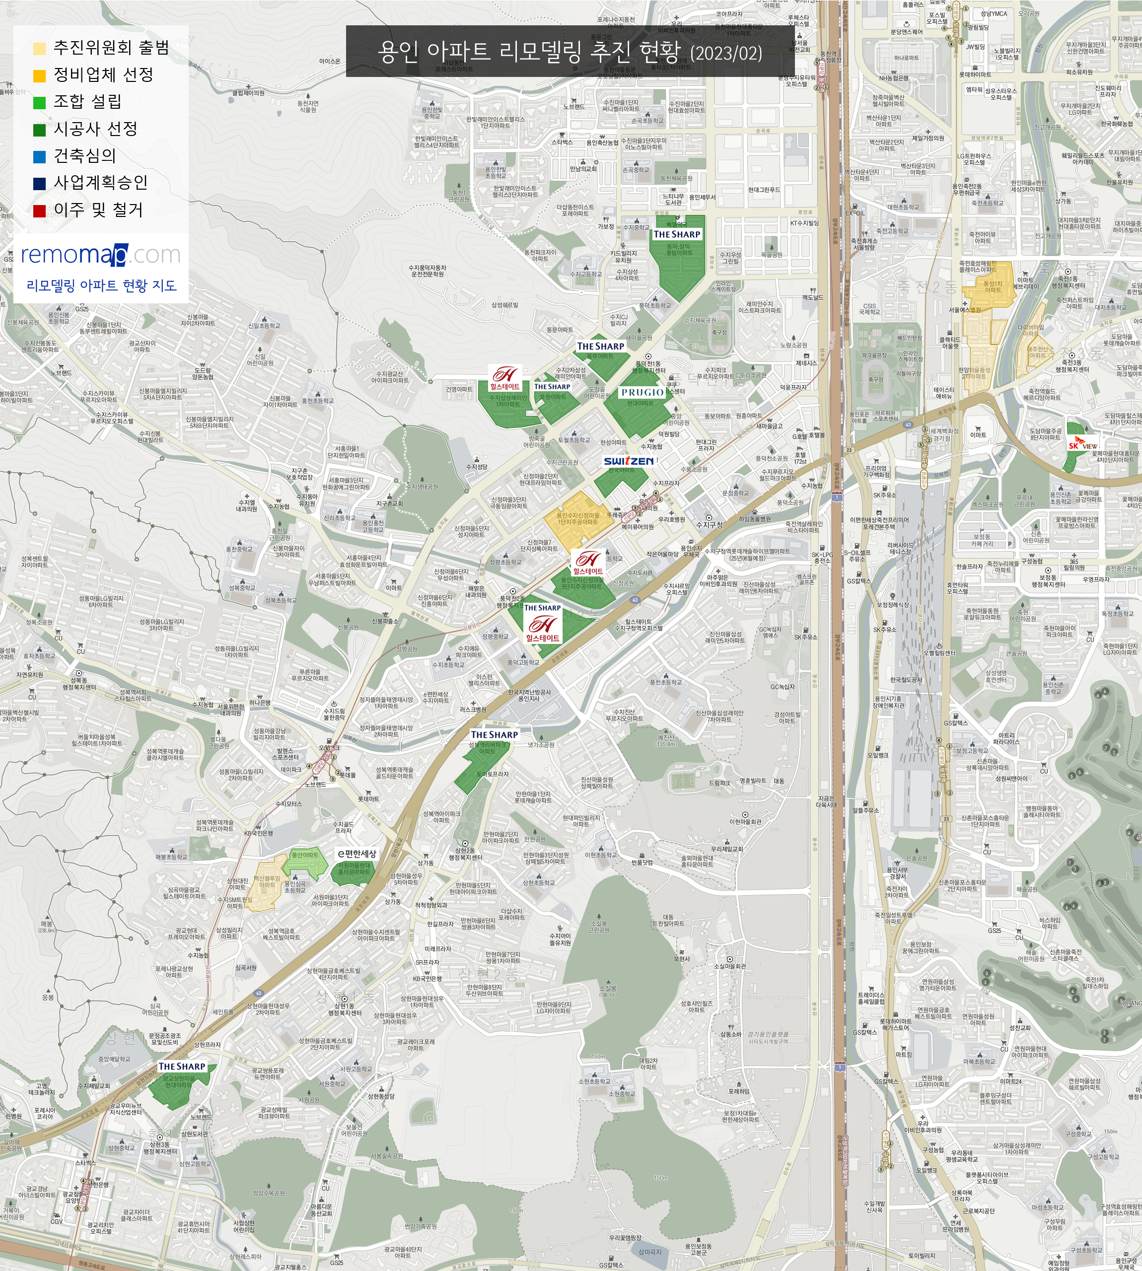Click the navy 사업계획승인 legend swatch
The height and width of the screenshot is (1271, 1142).
pos(40,184)
